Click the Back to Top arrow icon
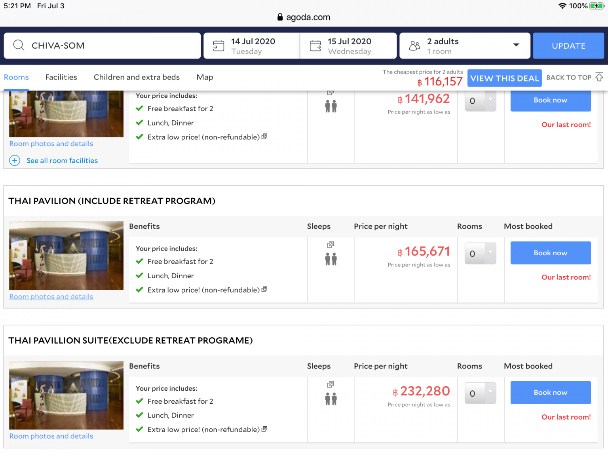608x456 pixels. pos(599,77)
